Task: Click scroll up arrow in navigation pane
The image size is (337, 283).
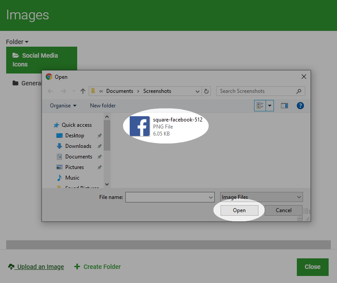Action: [x=107, y=117]
